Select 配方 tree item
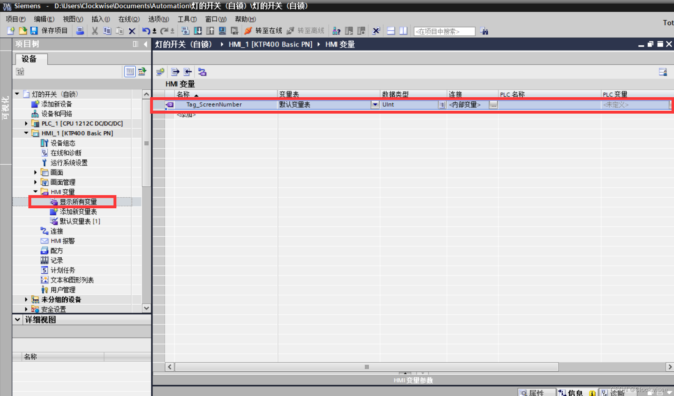 (x=52, y=251)
